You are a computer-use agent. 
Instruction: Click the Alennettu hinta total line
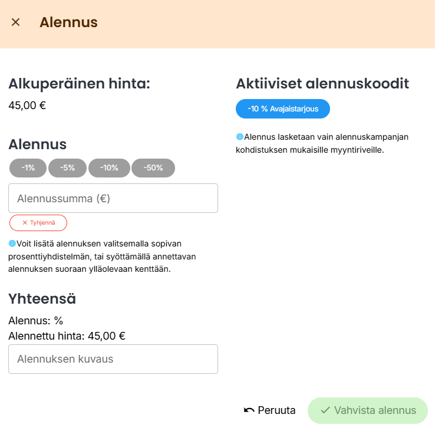pyautogui.click(x=67, y=336)
